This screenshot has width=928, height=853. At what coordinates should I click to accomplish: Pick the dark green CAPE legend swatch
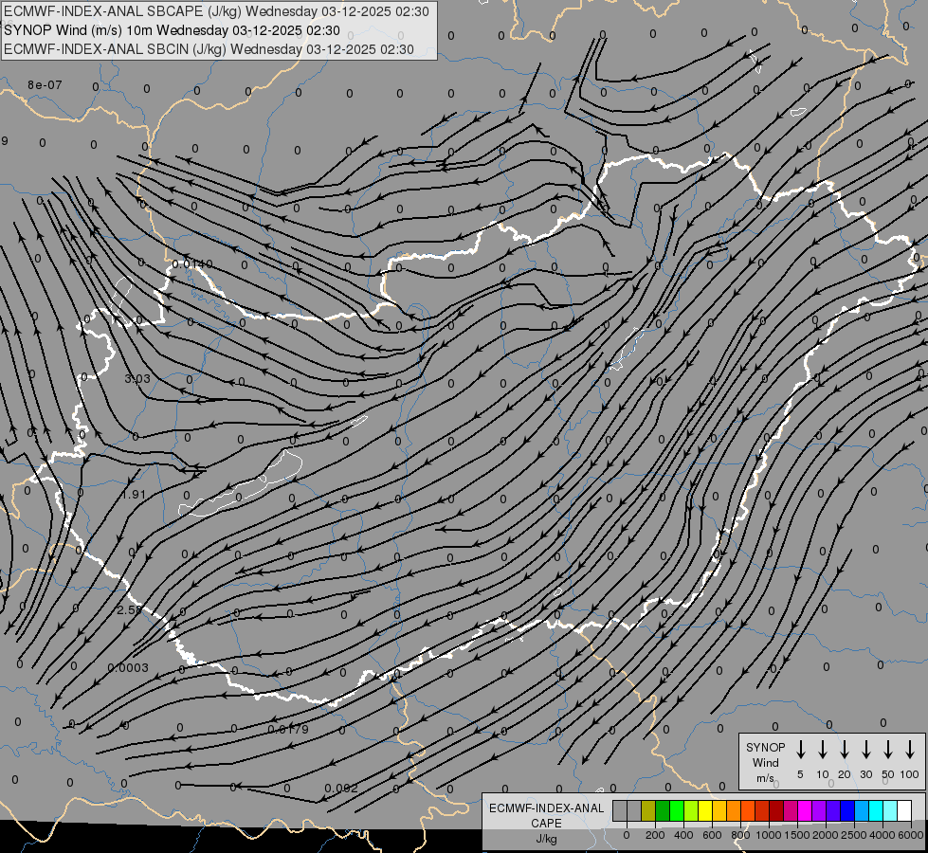point(663,810)
